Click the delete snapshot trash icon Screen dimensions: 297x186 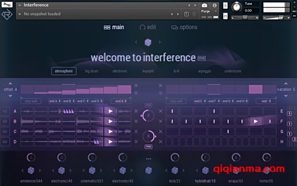tap(194, 14)
